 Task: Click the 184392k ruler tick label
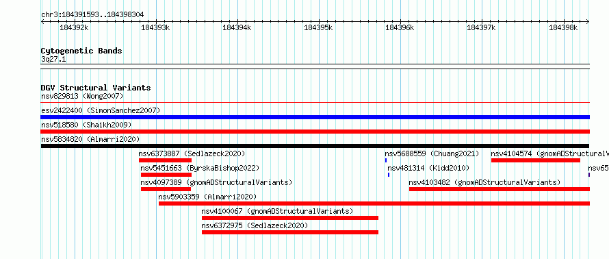click(x=74, y=28)
